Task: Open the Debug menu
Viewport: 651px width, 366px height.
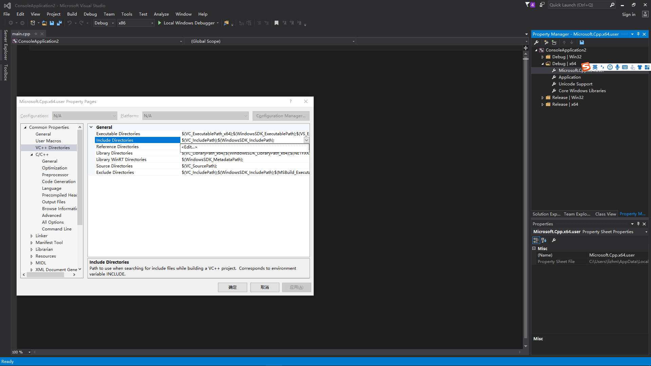Action: click(90, 14)
